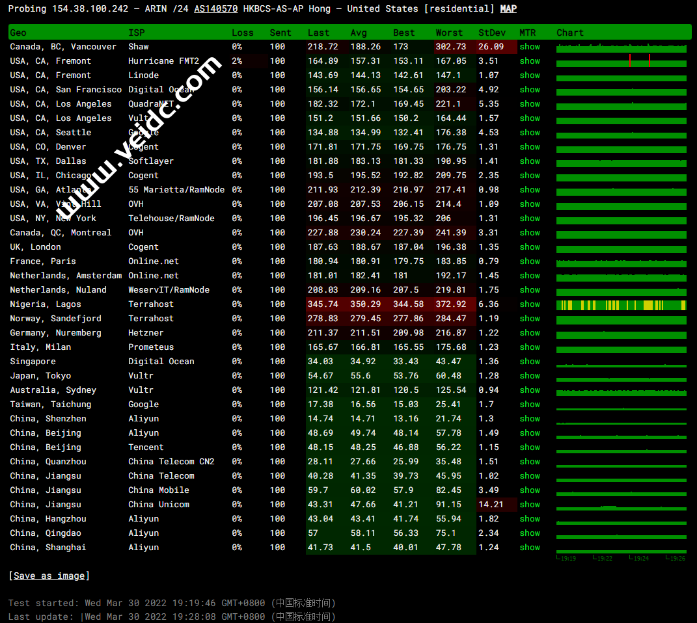Image resolution: width=697 pixels, height=623 pixels.
Task: Click the StDev column header
Action: [x=491, y=33]
